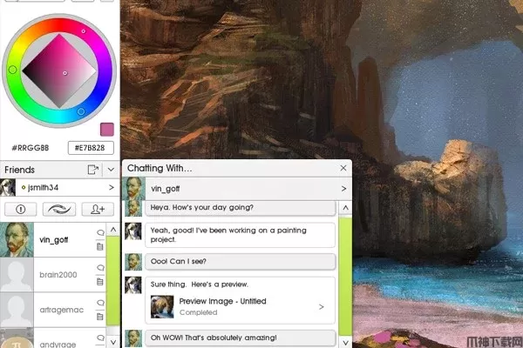Click jsmith34 avatar in the Friends panel

[x=8, y=188]
